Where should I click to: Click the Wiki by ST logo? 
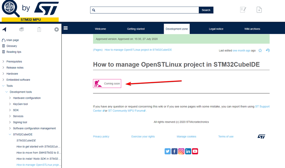click(30, 11)
